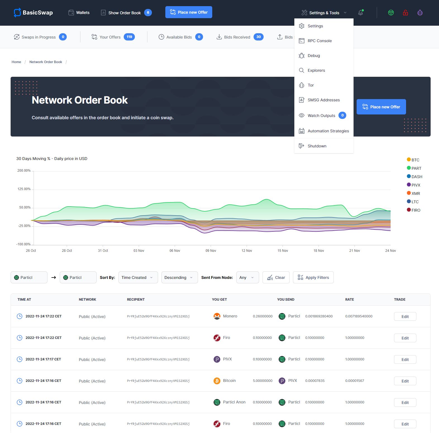Click the clock icon of 17:17 CET row
439x433 pixels.
tap(20, 359)
